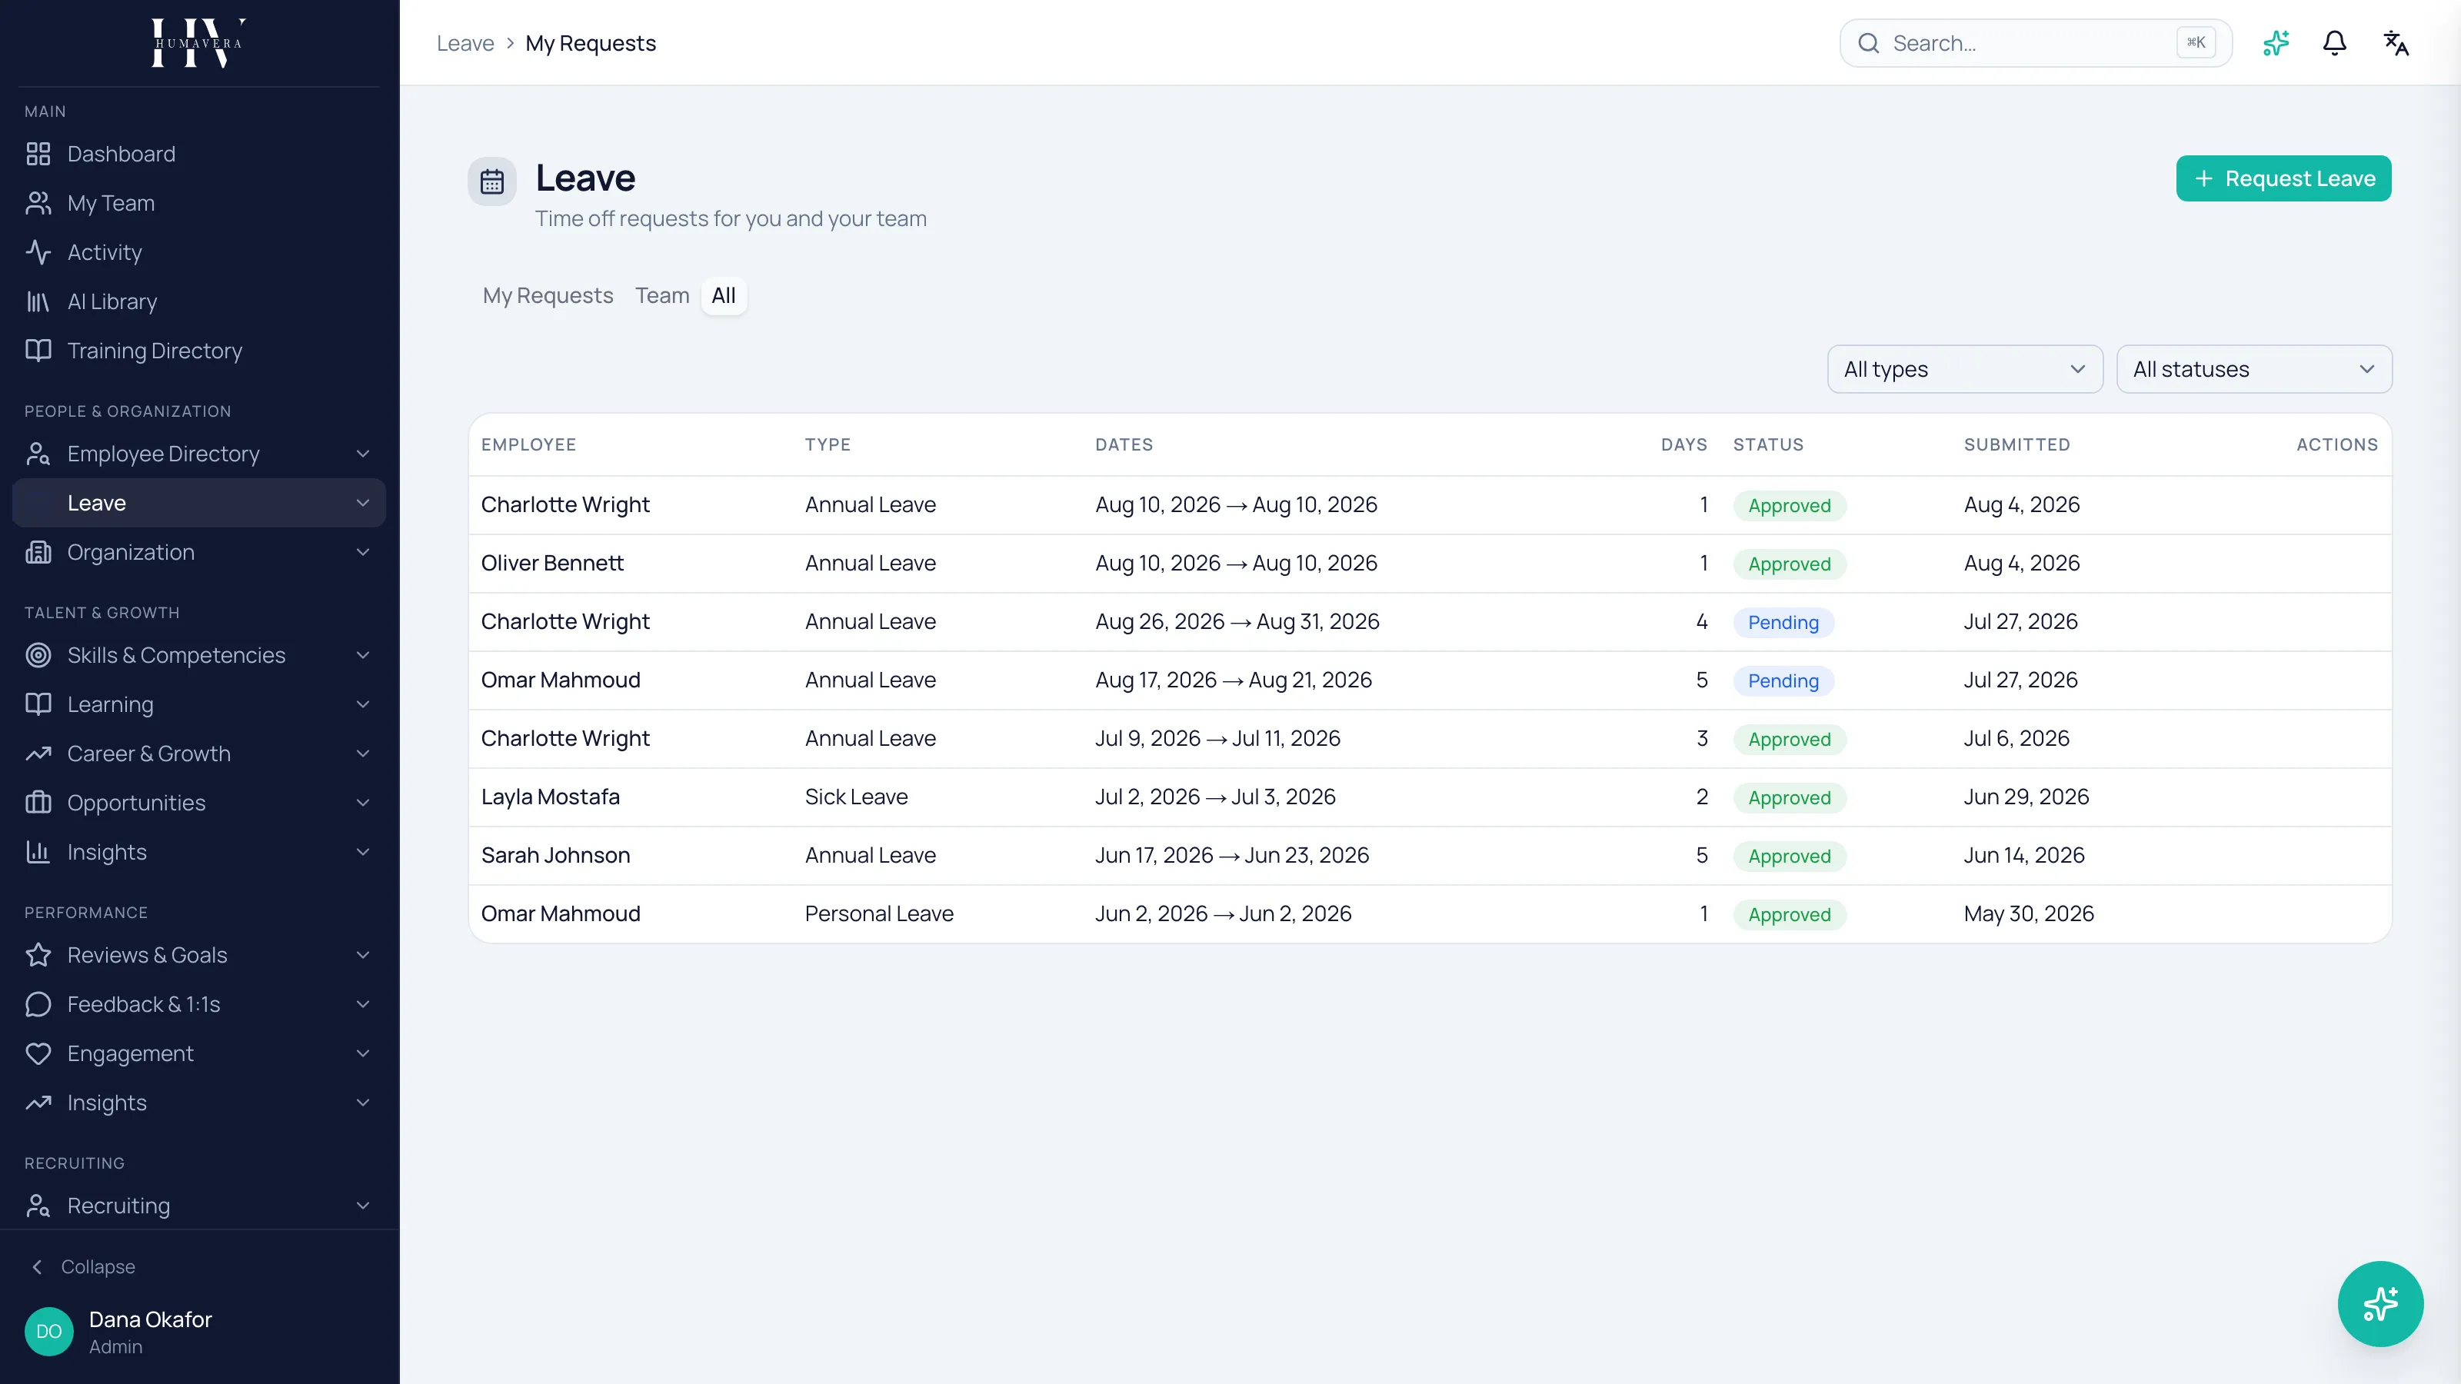This screenshot has width=2461, height=1384.
Task: Collapse the sidebar with Collapse button
Action: coord(84,1266)
